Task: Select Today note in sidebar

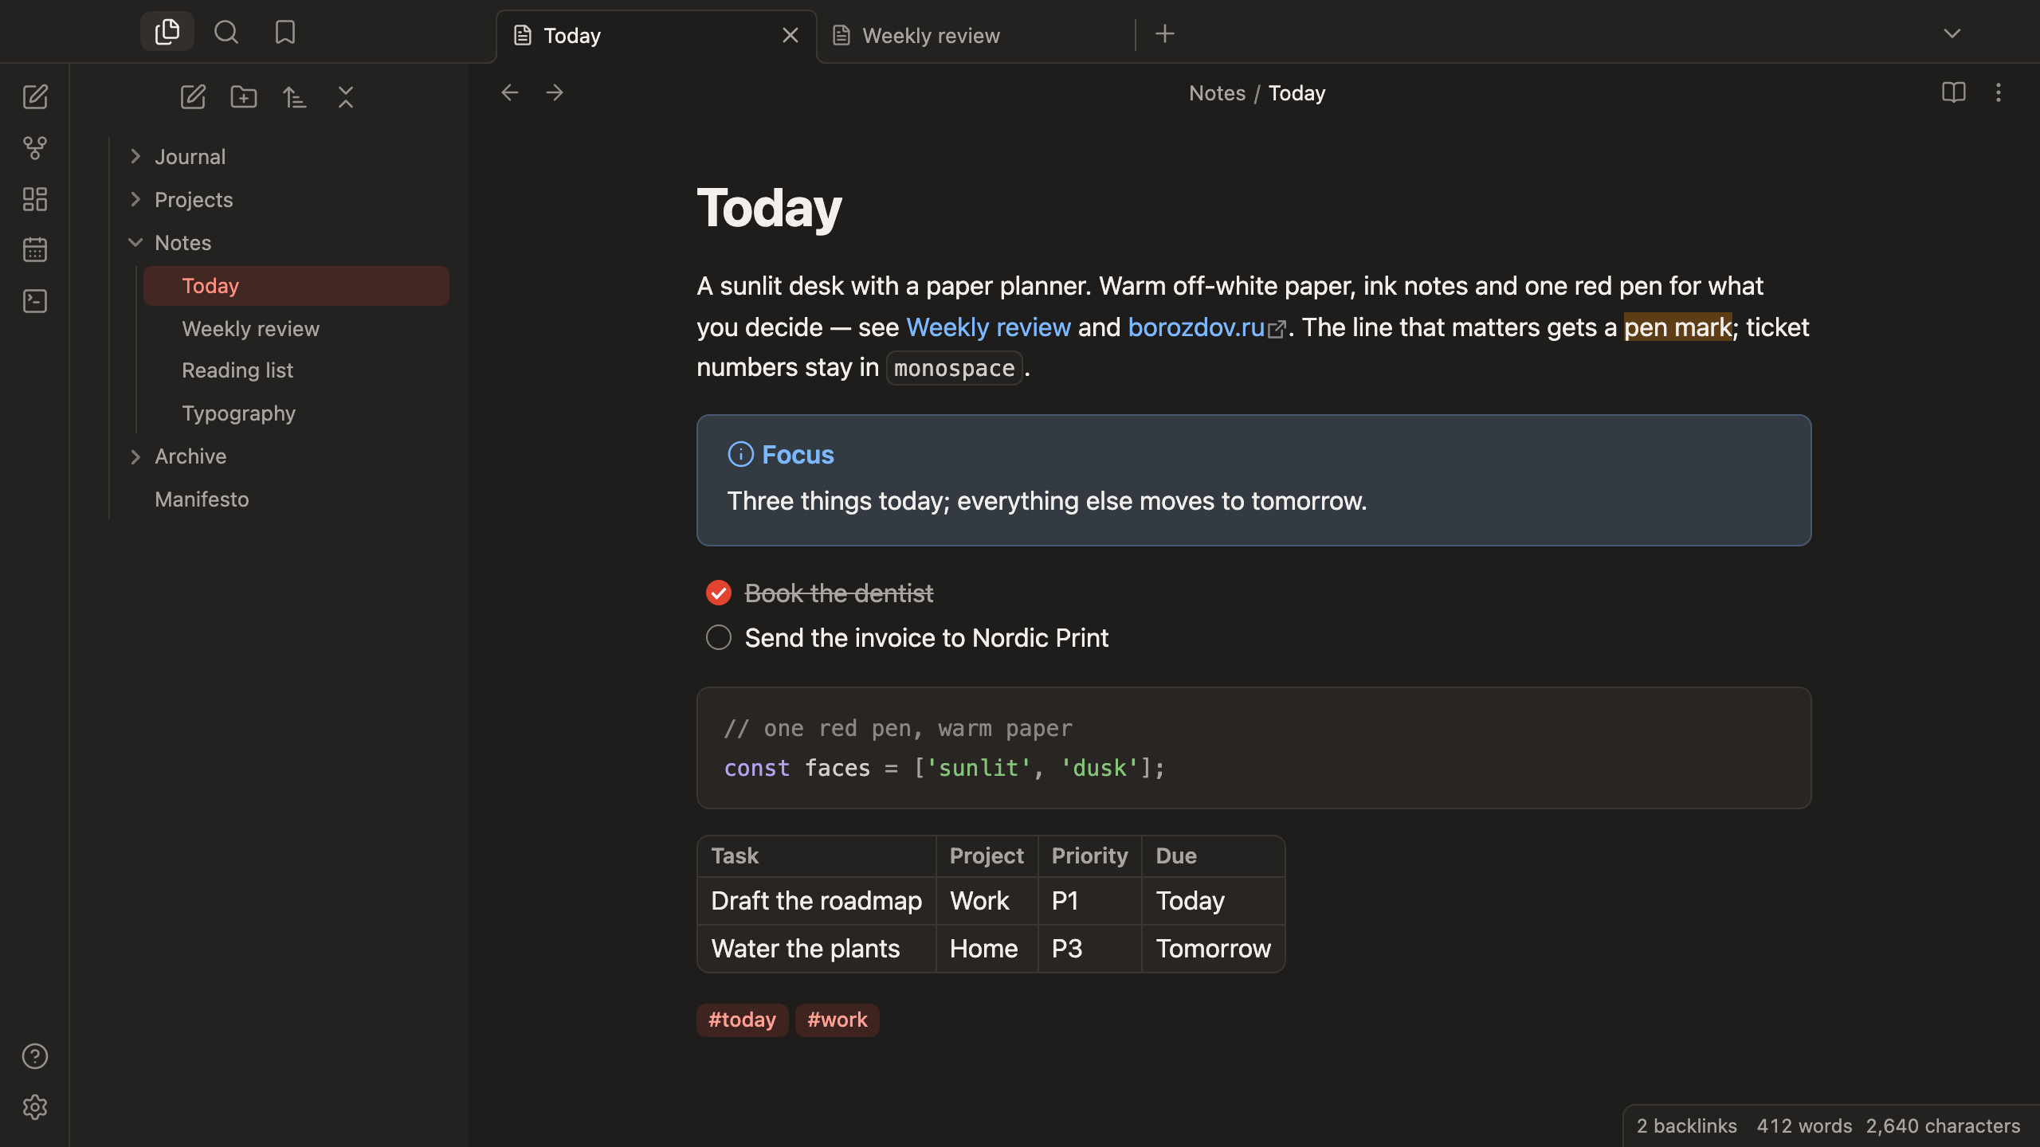Action: click(x=296, y=286)
